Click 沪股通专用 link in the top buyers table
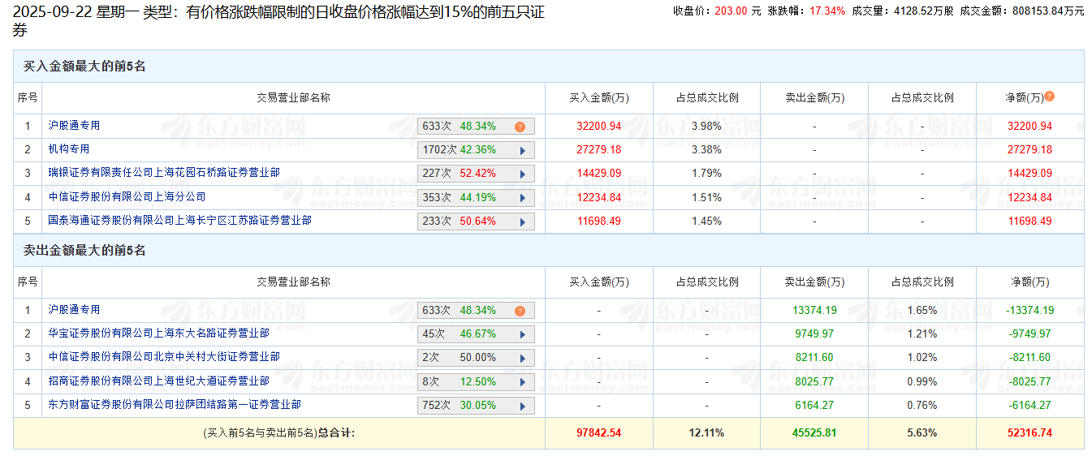 (74, 126)
